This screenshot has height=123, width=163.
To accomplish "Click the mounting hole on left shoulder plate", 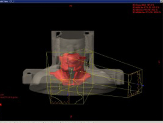I will point(29,73).
